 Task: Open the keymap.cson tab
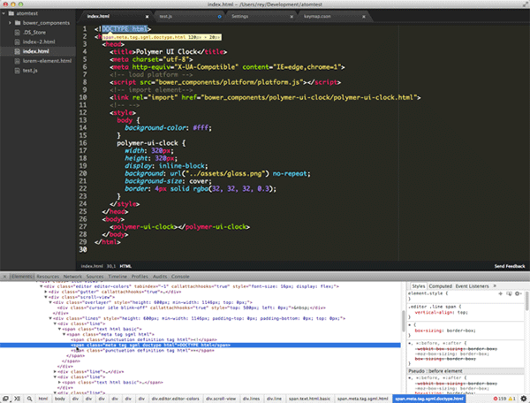pyautogui.click(x=315, y=16)
